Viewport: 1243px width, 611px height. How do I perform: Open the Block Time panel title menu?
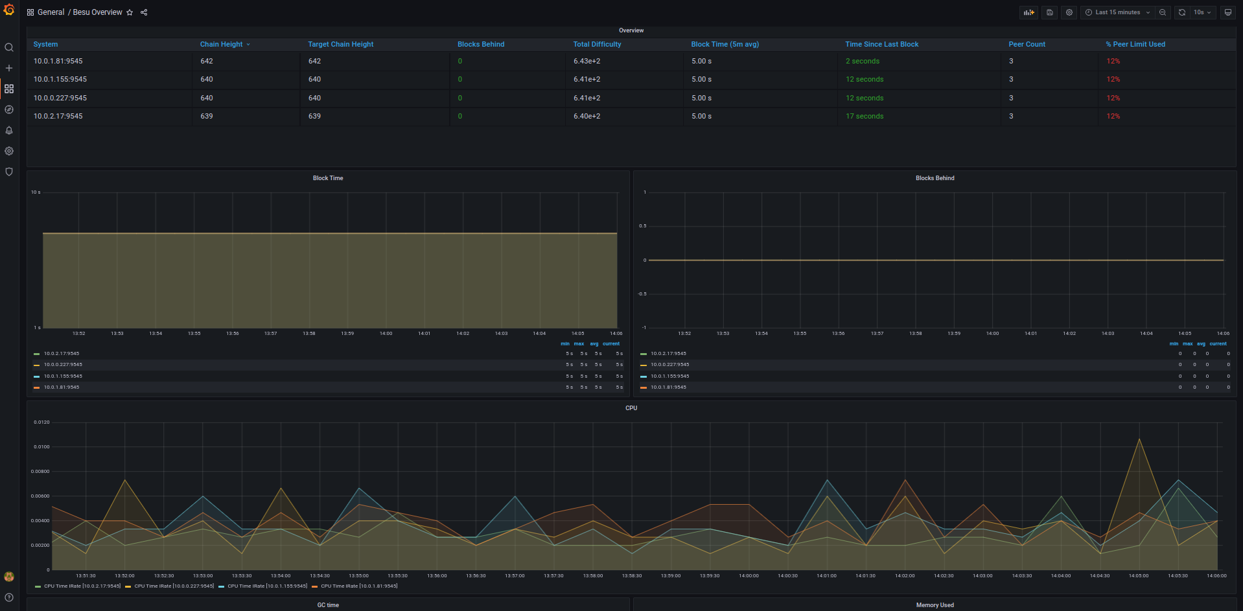(327, 178)
